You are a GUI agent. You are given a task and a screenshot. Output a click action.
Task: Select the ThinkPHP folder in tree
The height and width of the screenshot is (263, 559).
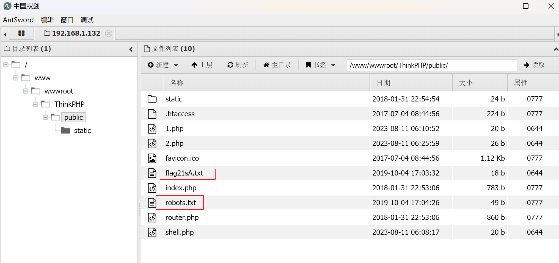[69, 104]
